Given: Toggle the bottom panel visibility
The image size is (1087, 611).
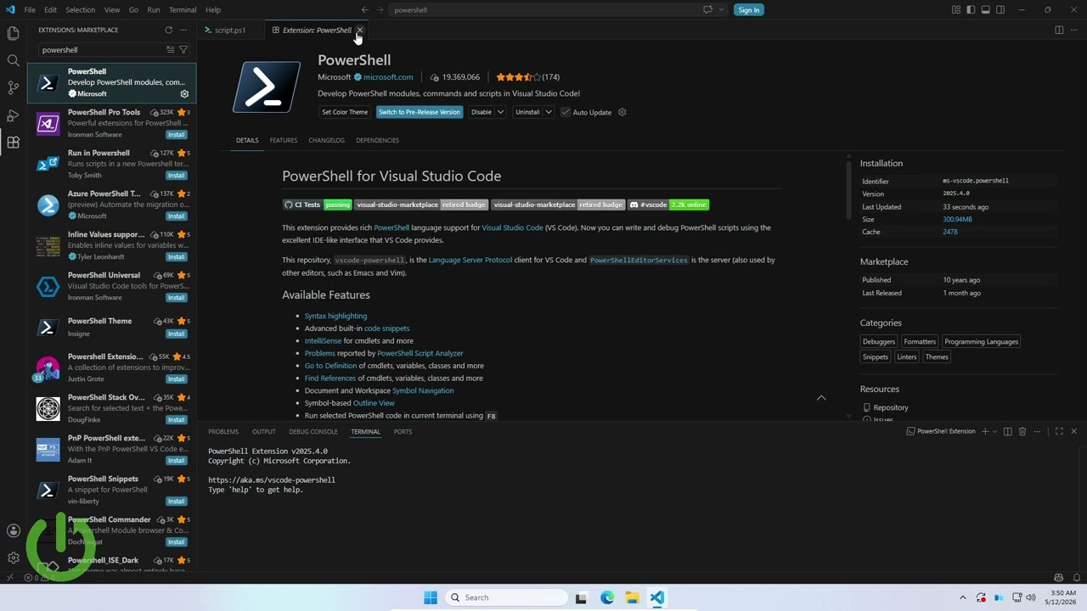Looking at the screenshot, I should click(985, 10).
